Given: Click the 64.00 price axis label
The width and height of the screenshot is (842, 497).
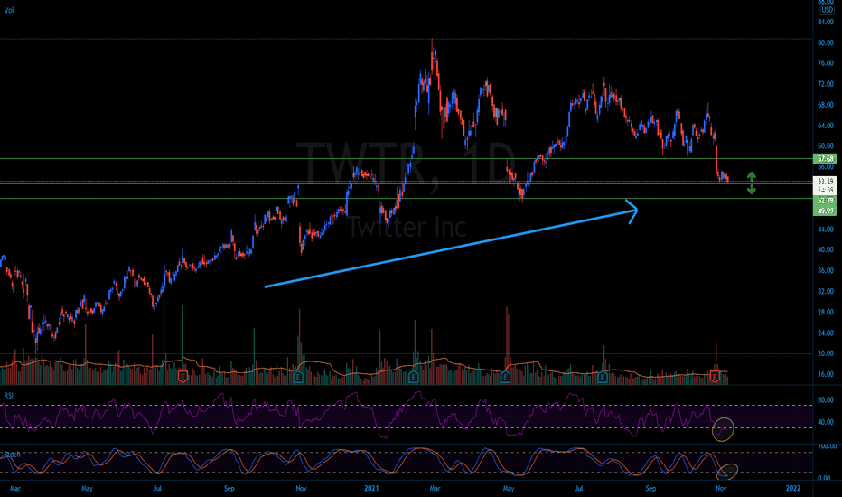Looking at the screenshot, I should click(x=826, y=126).
